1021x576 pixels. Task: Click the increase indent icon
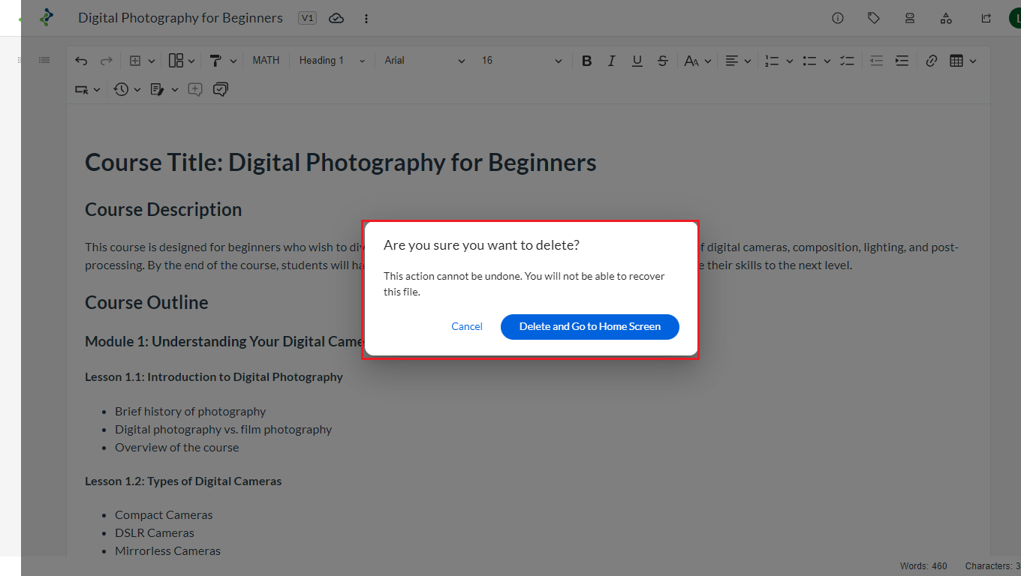click(902, 61)
